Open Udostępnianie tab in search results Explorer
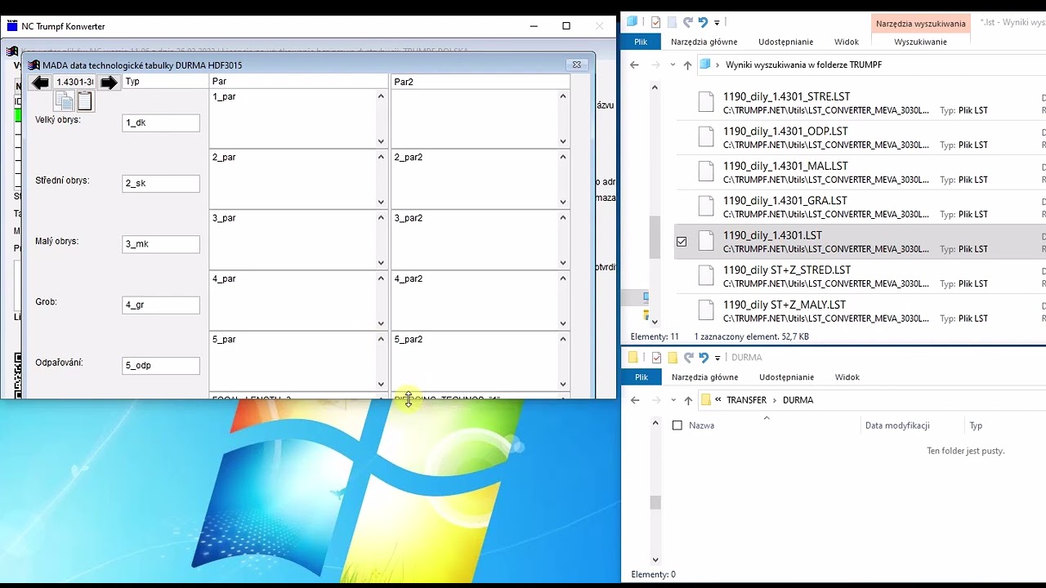 [x=786, y=42]
